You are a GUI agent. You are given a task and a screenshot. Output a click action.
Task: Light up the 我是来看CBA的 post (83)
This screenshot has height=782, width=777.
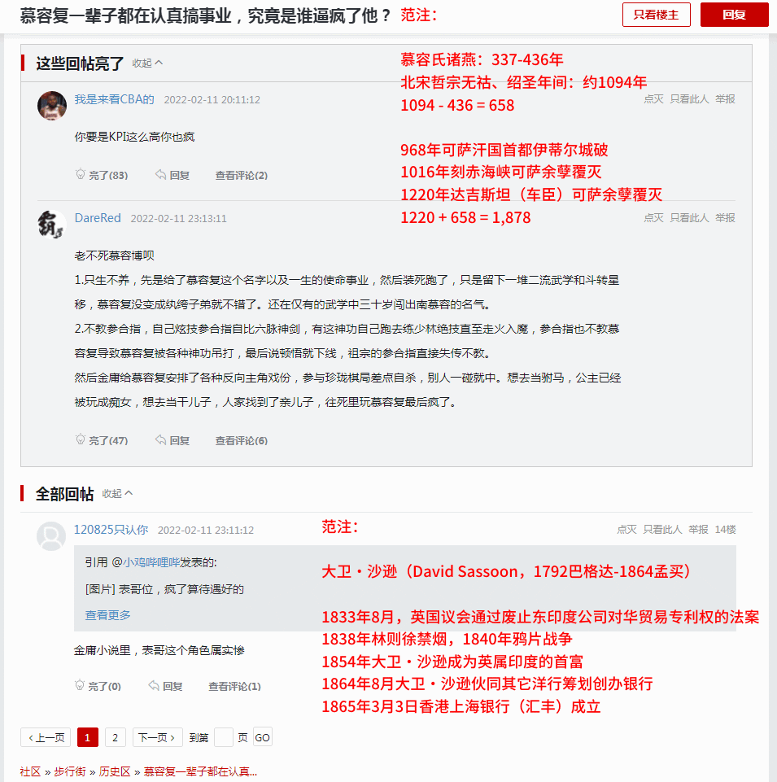coord(102,175)
